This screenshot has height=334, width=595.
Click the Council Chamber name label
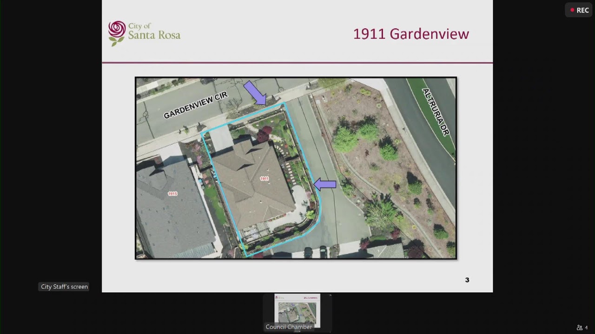[289, 327]
